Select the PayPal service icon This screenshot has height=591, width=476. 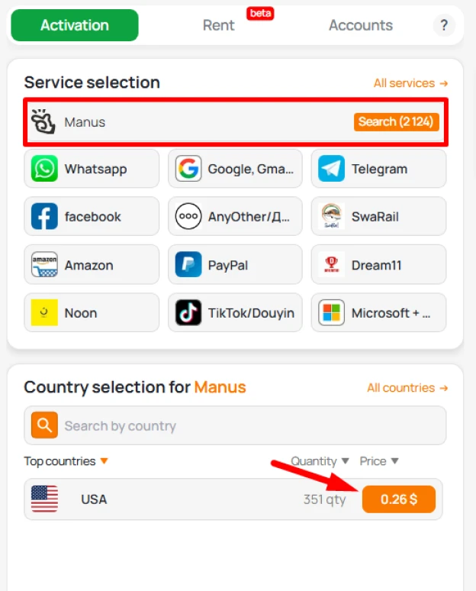[x=188, y=265]
